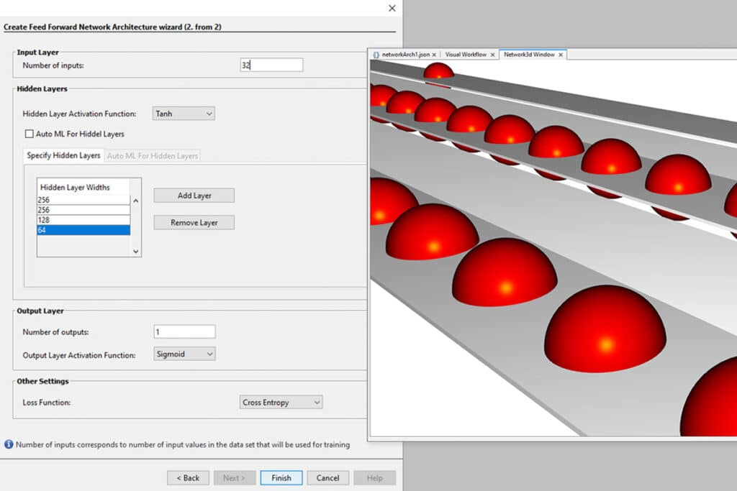The width and height of the screenshot is (737, 491).
Task: Close the wizard dialog with the X
Action: tap(392, 8)
